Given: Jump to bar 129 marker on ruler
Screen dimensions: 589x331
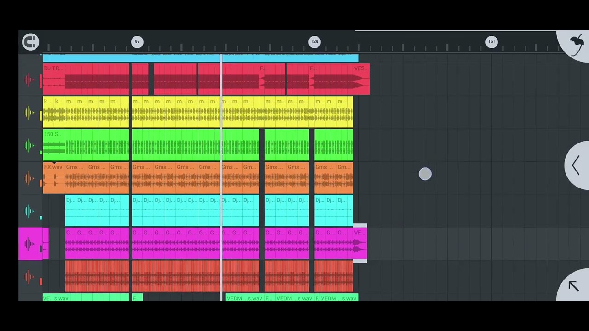Looking at the screenshot, I should (314, 42).
